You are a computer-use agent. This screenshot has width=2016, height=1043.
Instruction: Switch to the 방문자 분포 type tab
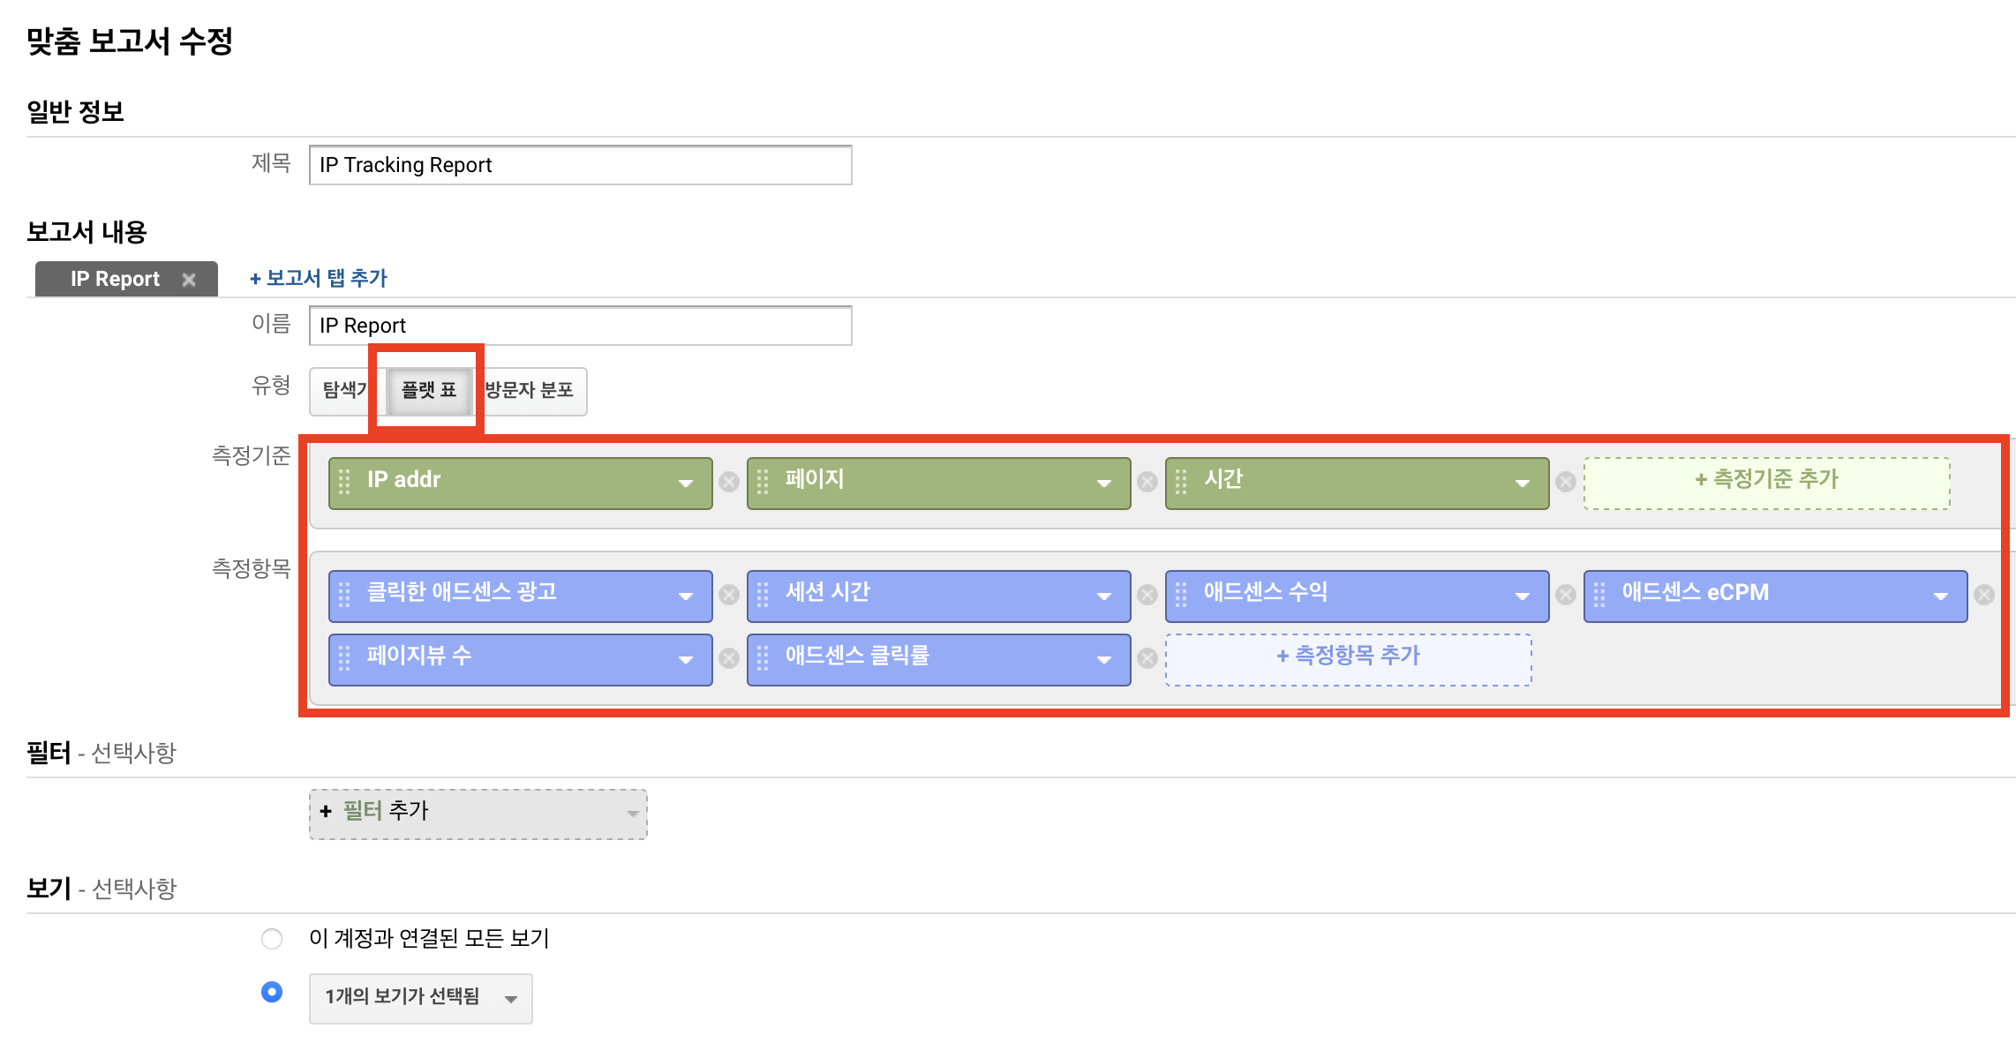click(x=530, y=391)
